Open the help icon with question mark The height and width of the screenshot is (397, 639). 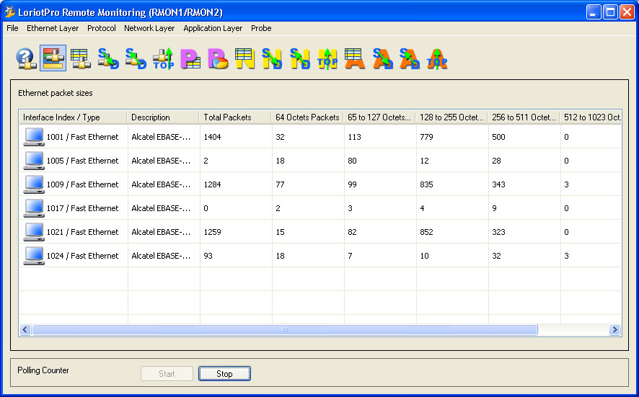(26, 58)
